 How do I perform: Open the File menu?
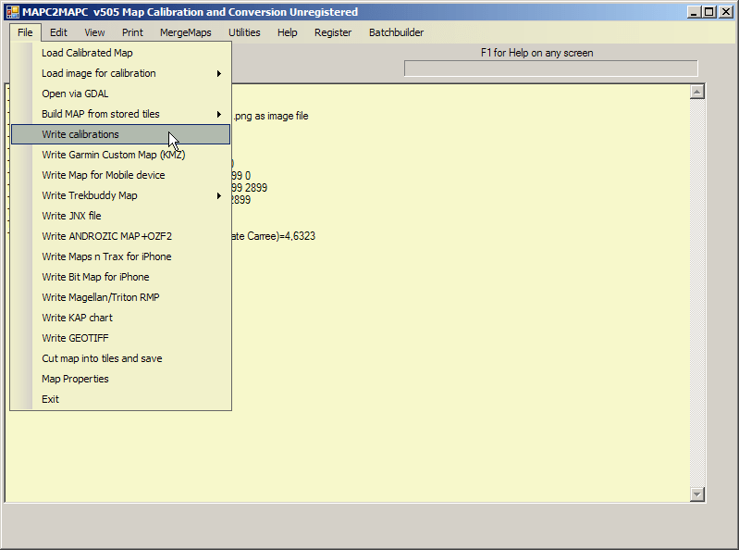point(26,32)
